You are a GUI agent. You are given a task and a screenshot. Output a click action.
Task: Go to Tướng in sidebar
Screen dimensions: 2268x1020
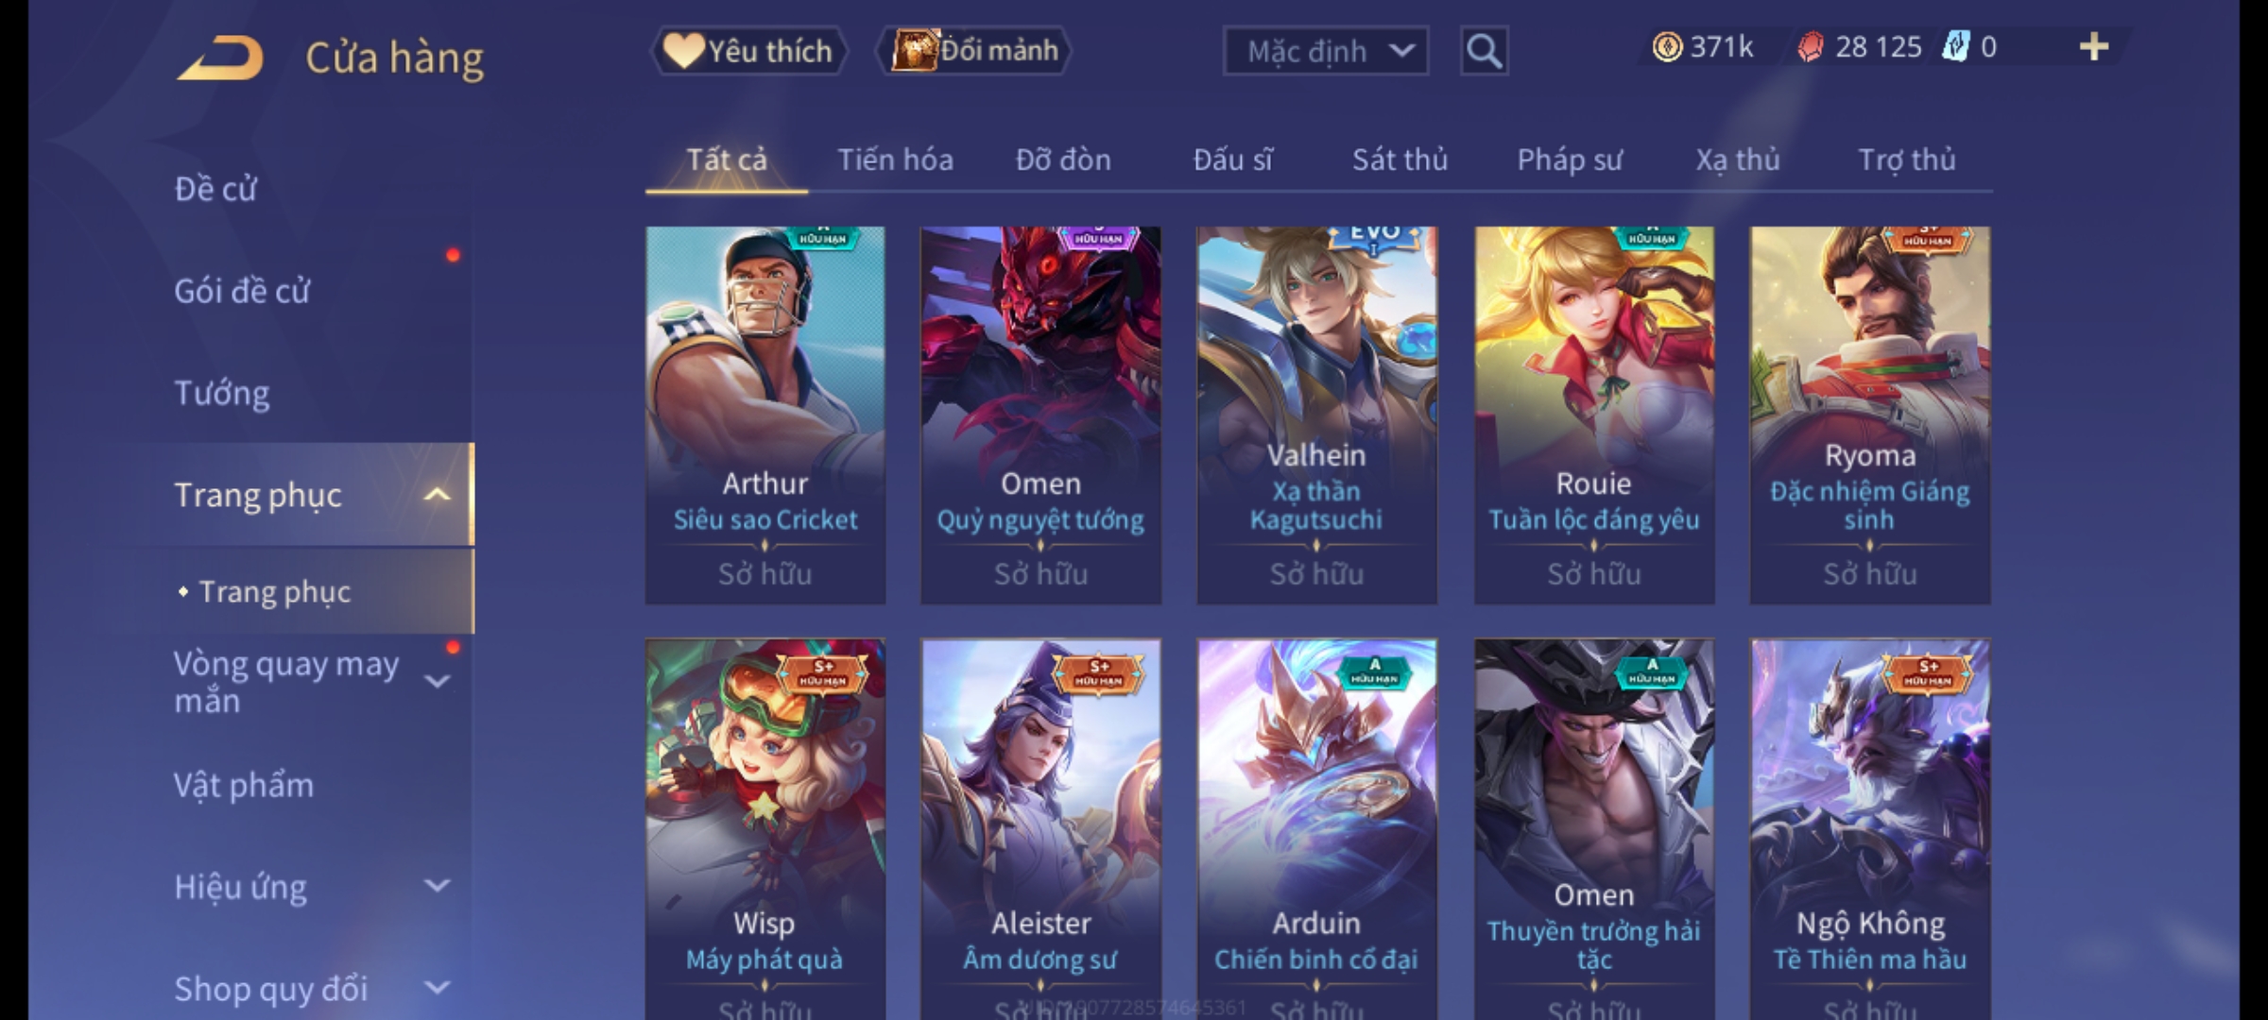pyautogui.click(x=222, y=393)
